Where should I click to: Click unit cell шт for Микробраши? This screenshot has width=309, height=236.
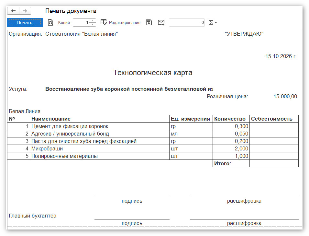pos(191,148)
